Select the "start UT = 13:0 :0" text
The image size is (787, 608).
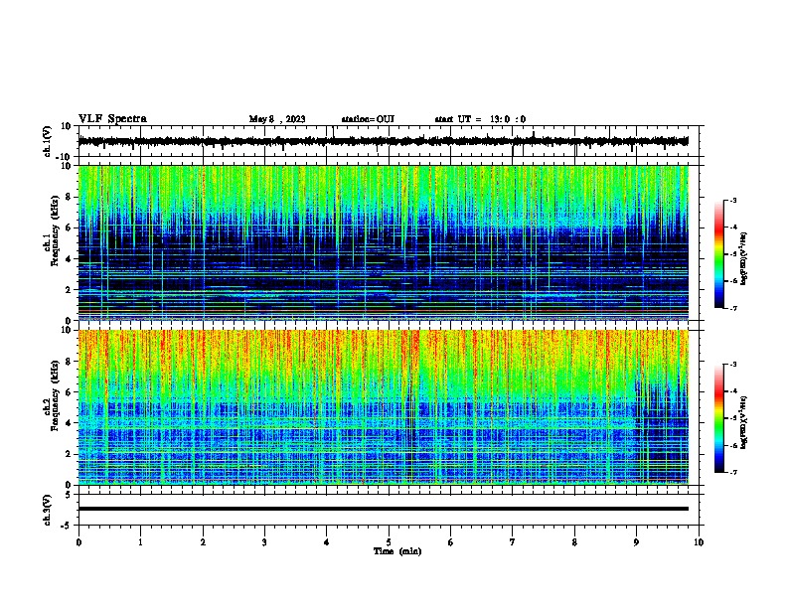(480, 119)
